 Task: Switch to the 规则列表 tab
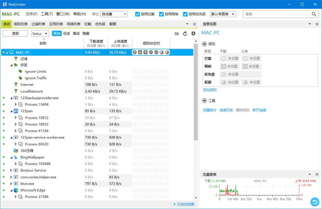[x=21, y=24]
